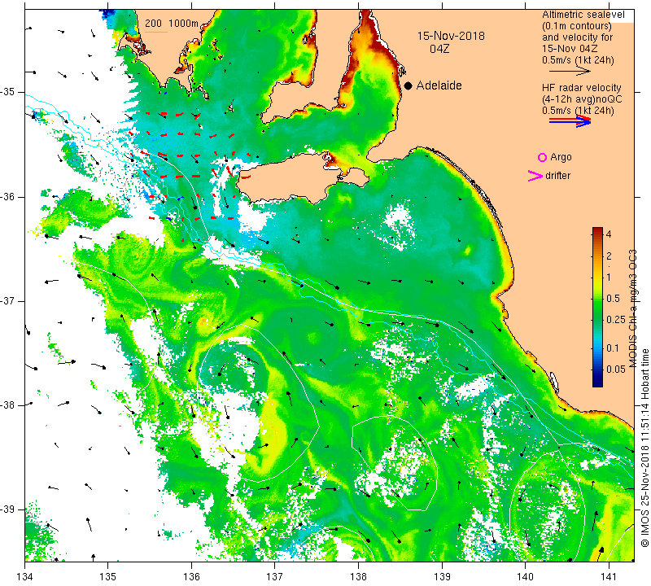Click the magenta Argo circle legend symbol
Screen dimensions: 651x586
(x=542, y=157)
